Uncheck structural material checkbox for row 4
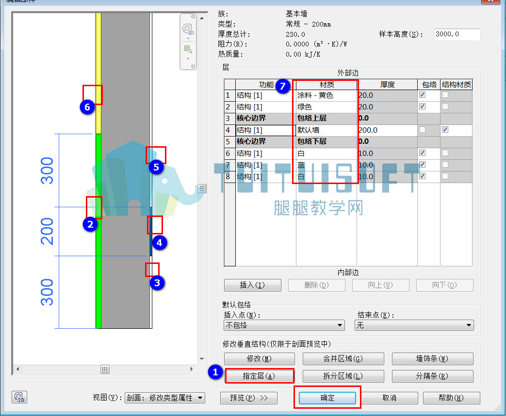 [x=445, y=129]
